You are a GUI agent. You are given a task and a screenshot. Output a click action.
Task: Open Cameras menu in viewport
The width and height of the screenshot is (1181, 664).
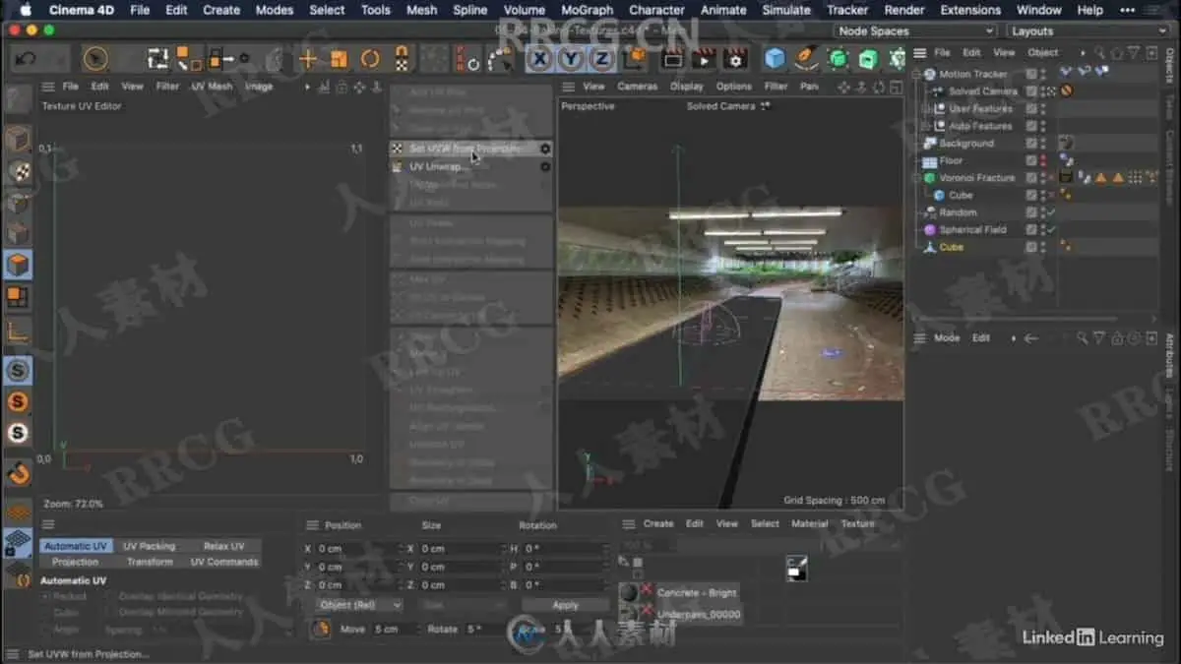click(637, 87)
